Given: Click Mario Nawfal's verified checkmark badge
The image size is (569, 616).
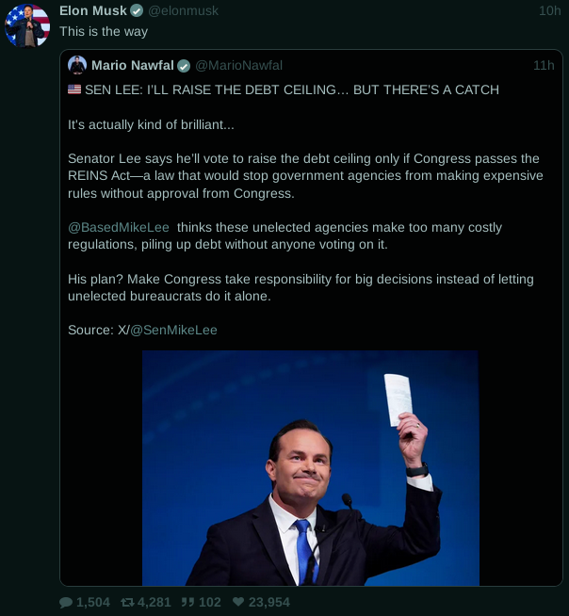Looking at the screenshot, I should [184, 66].
